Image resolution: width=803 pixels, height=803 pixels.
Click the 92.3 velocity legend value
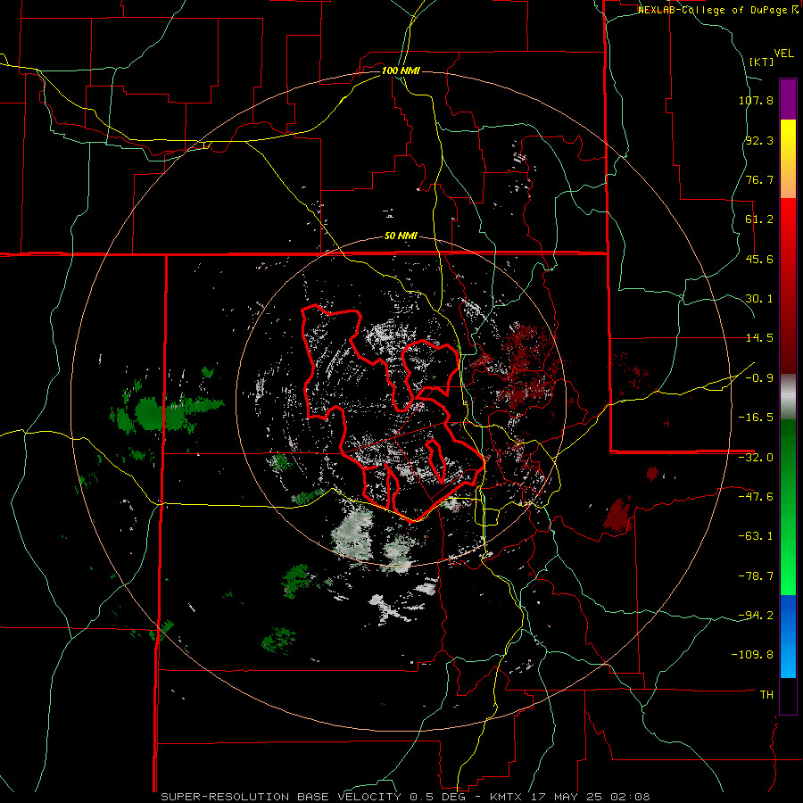click(759, 140)
